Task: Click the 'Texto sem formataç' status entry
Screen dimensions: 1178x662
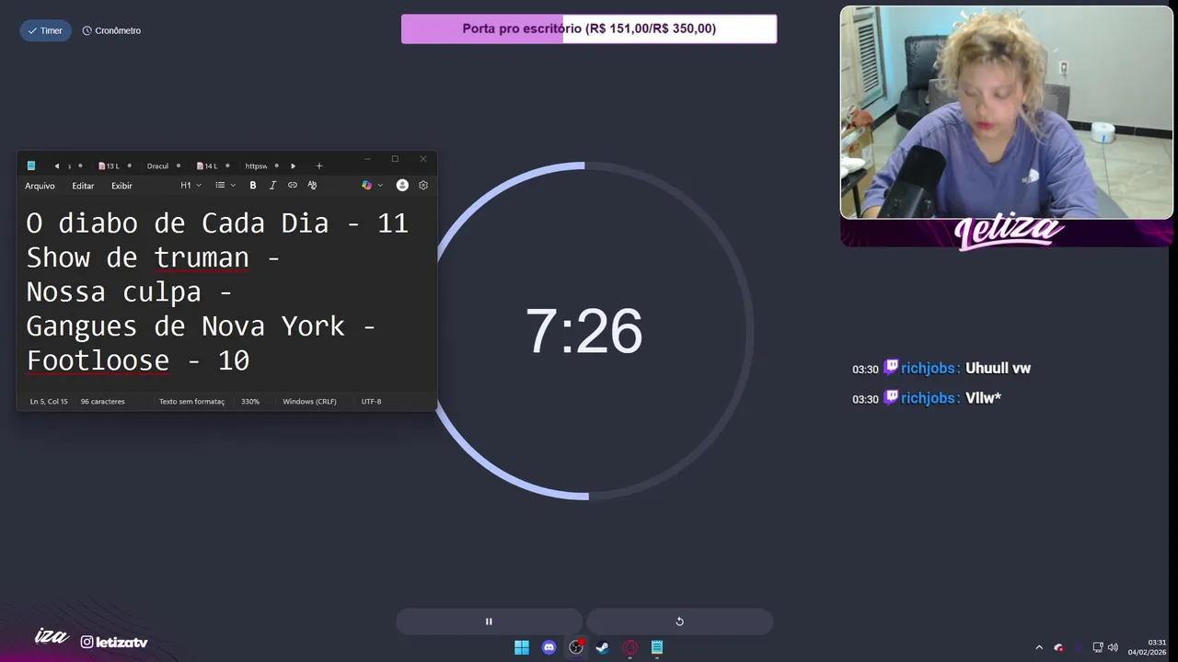Action: [x=191, y=402]
